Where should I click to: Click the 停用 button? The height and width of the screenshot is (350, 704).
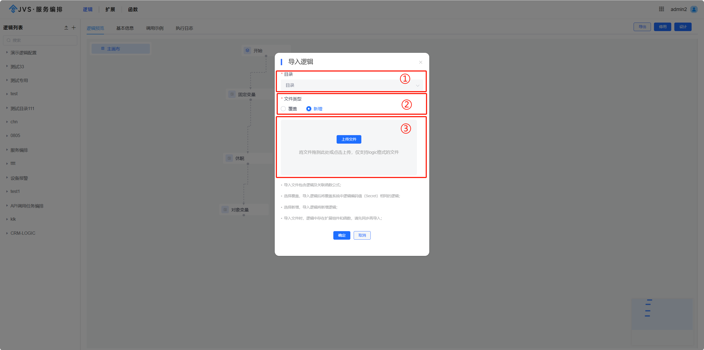[662, 27]
